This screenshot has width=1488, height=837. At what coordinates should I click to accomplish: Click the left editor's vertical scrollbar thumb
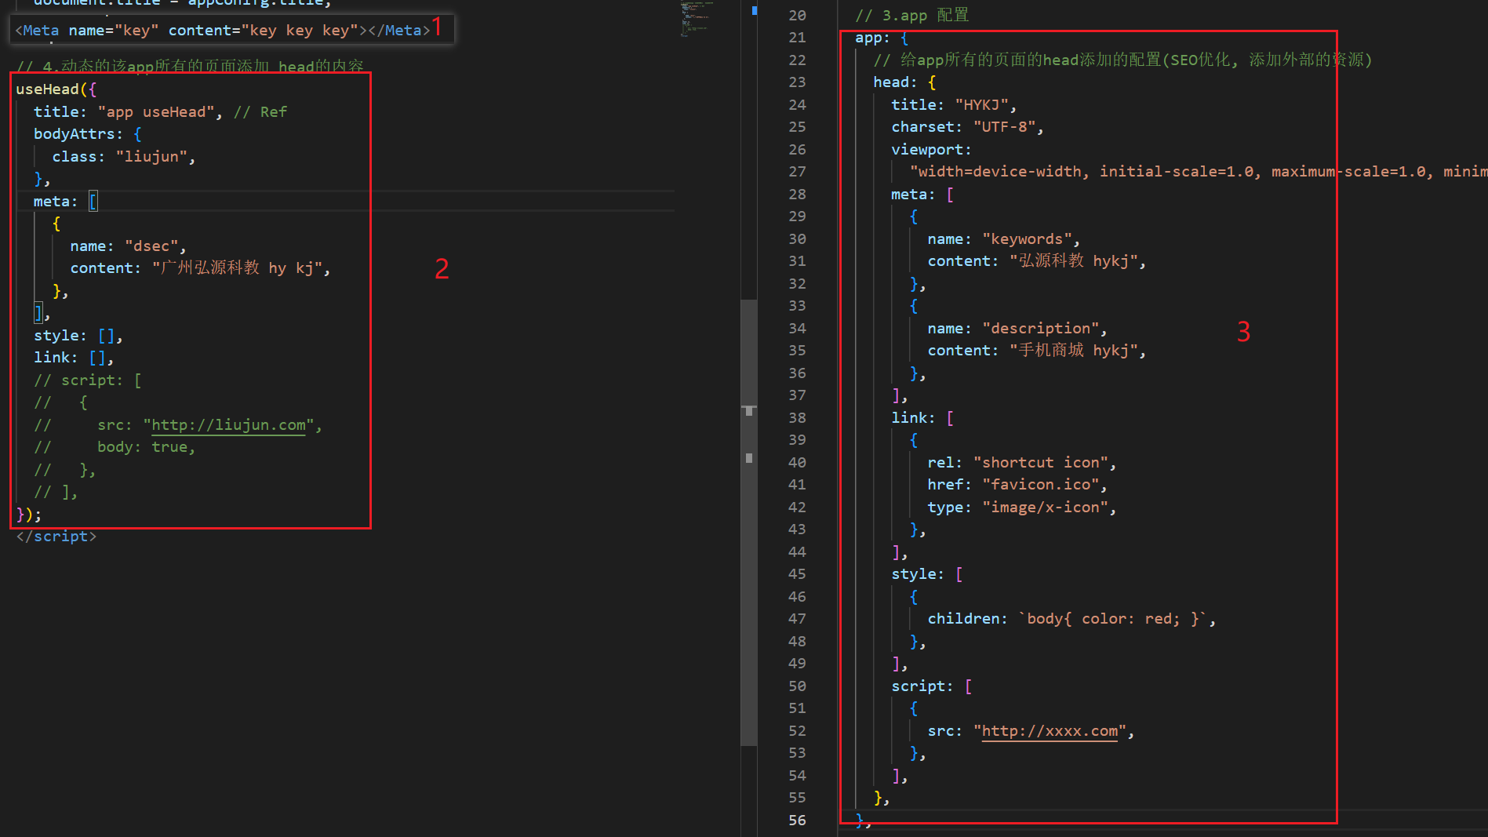point(749,522)
